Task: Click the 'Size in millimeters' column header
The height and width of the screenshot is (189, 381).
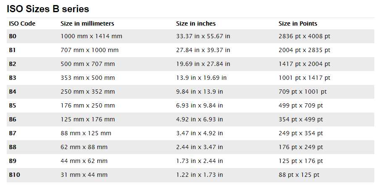Action: [87, 24]
